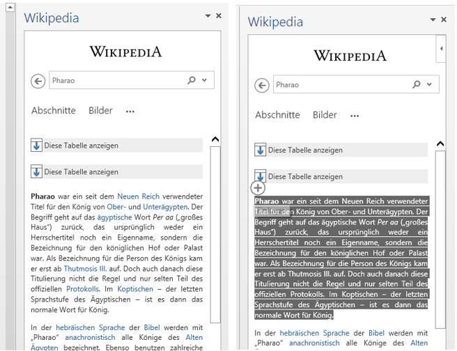The image size is (457, 351).
Task: Open left task pane options dropdown arrow
Action: 208,15
